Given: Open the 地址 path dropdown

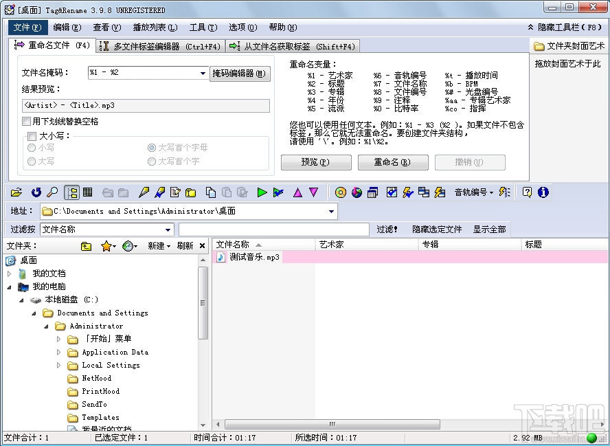Looking at the screenshot, I should point(331,212).
